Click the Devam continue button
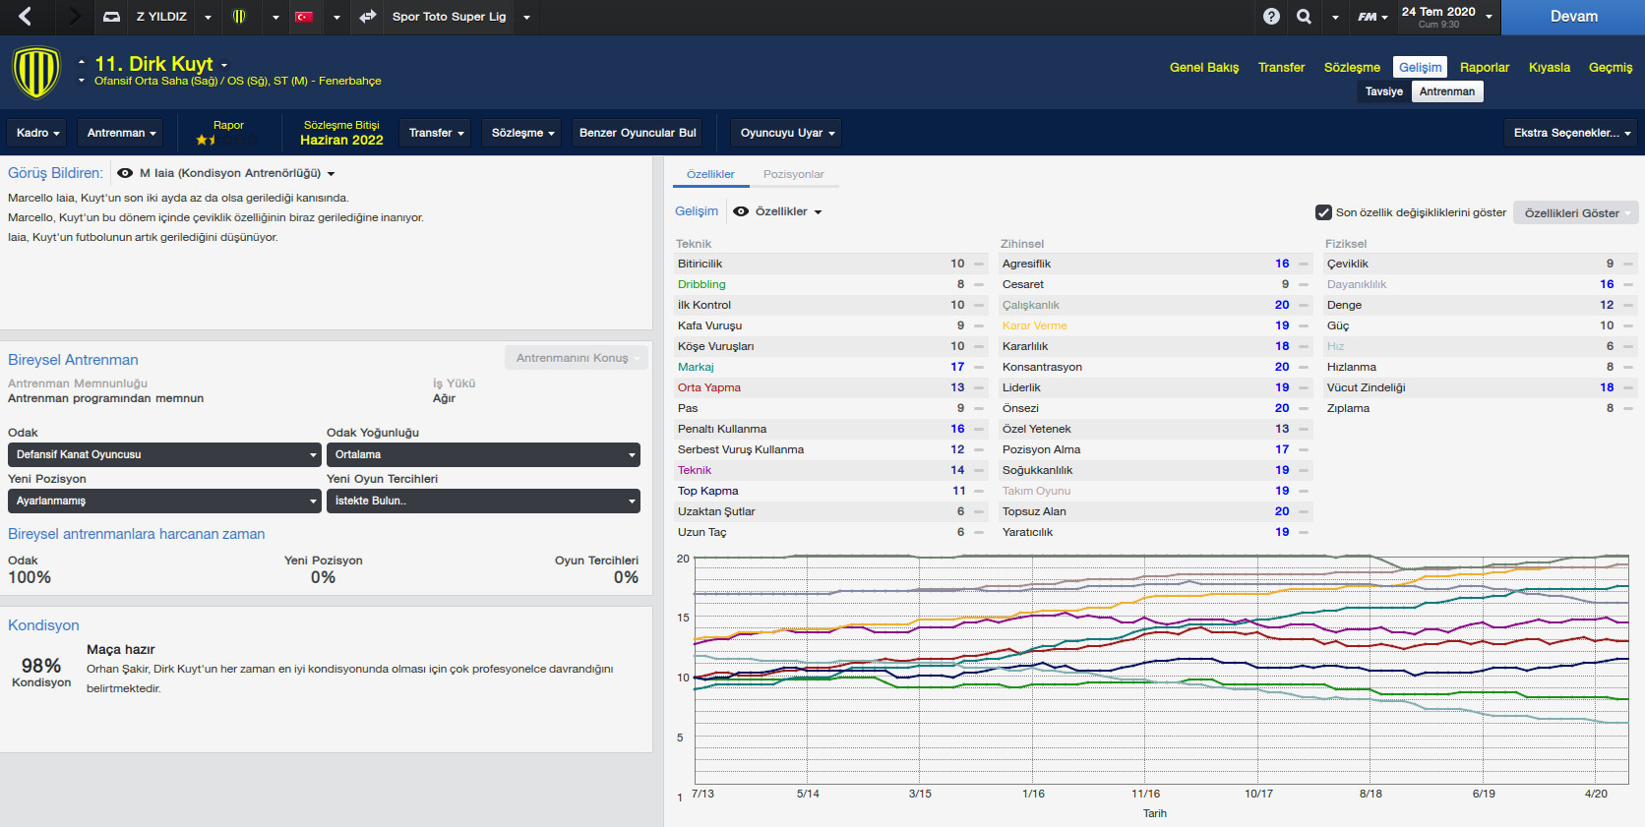The height and width of the screenshot is (827, 1645). pos(1573,17)
